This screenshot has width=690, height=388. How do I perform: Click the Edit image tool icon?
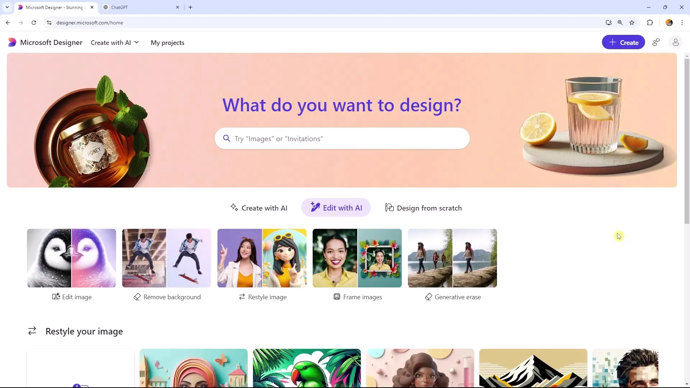pos(55,296)
